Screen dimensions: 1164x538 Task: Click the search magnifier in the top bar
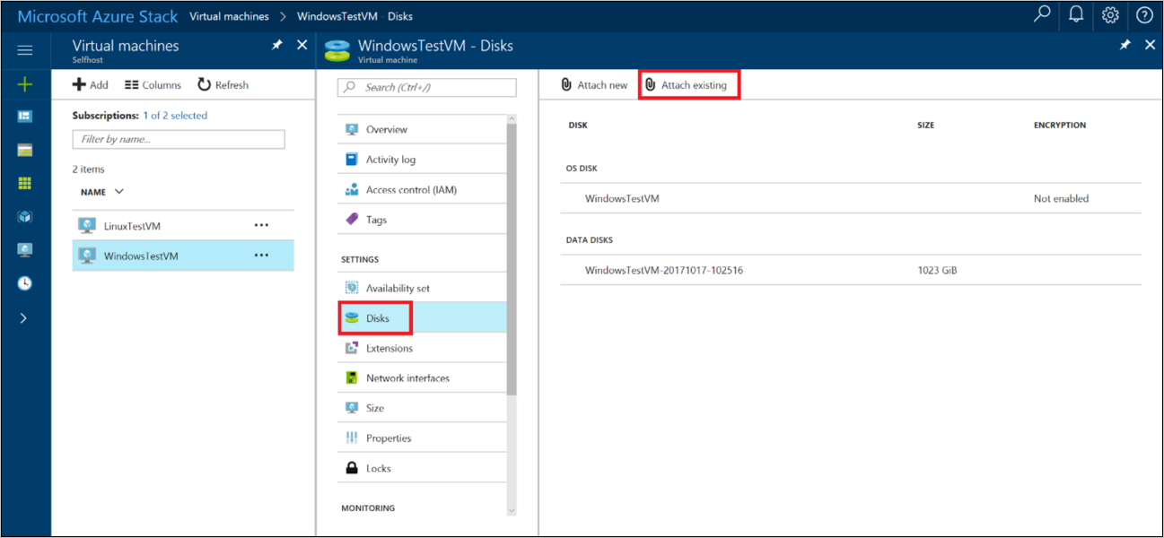(1041, 15)
